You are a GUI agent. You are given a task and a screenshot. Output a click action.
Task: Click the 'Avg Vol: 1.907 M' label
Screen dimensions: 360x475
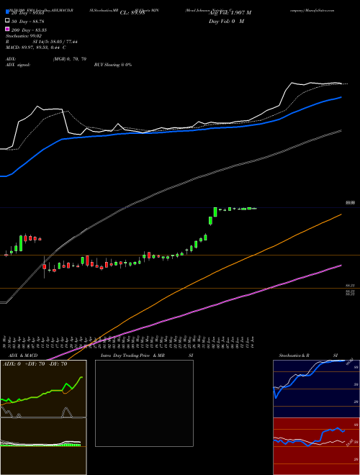pyautogui.click(x=230, y=13)
